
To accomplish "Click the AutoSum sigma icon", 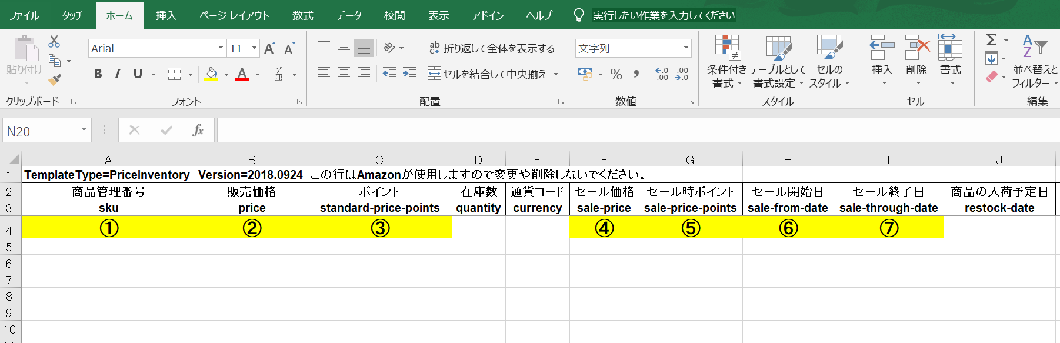I will pyautogui.click(x=992, y=40).
